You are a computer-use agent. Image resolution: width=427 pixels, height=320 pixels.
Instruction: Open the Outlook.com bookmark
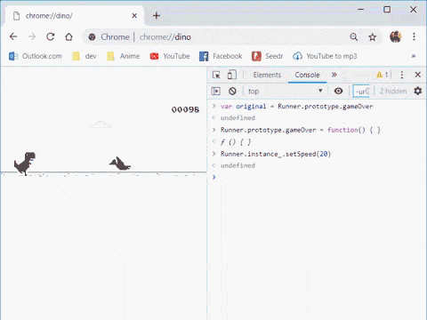36,56
